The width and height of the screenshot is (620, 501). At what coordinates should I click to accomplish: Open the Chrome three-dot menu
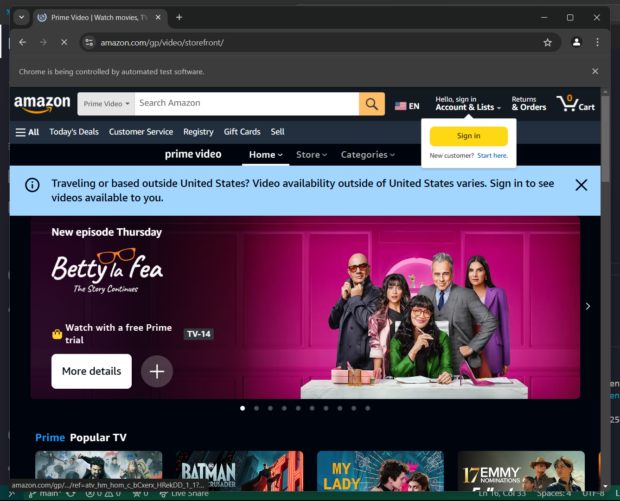597,43
